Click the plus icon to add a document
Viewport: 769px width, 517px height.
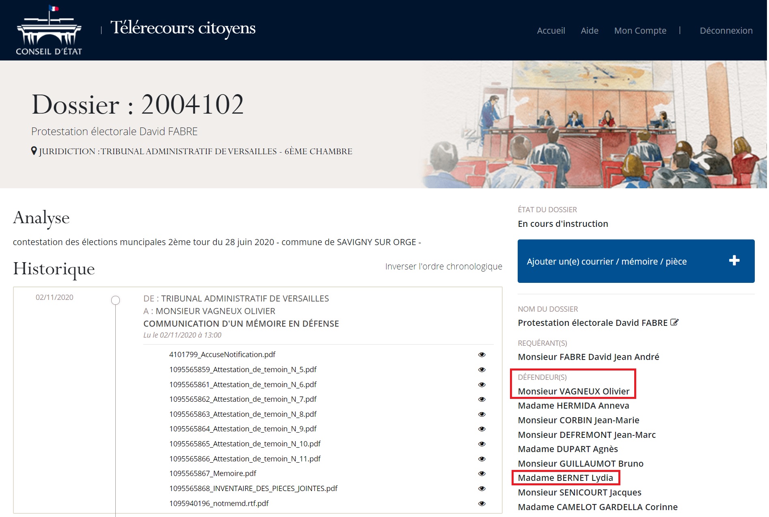pyautogui.click(x=734, y=261)
